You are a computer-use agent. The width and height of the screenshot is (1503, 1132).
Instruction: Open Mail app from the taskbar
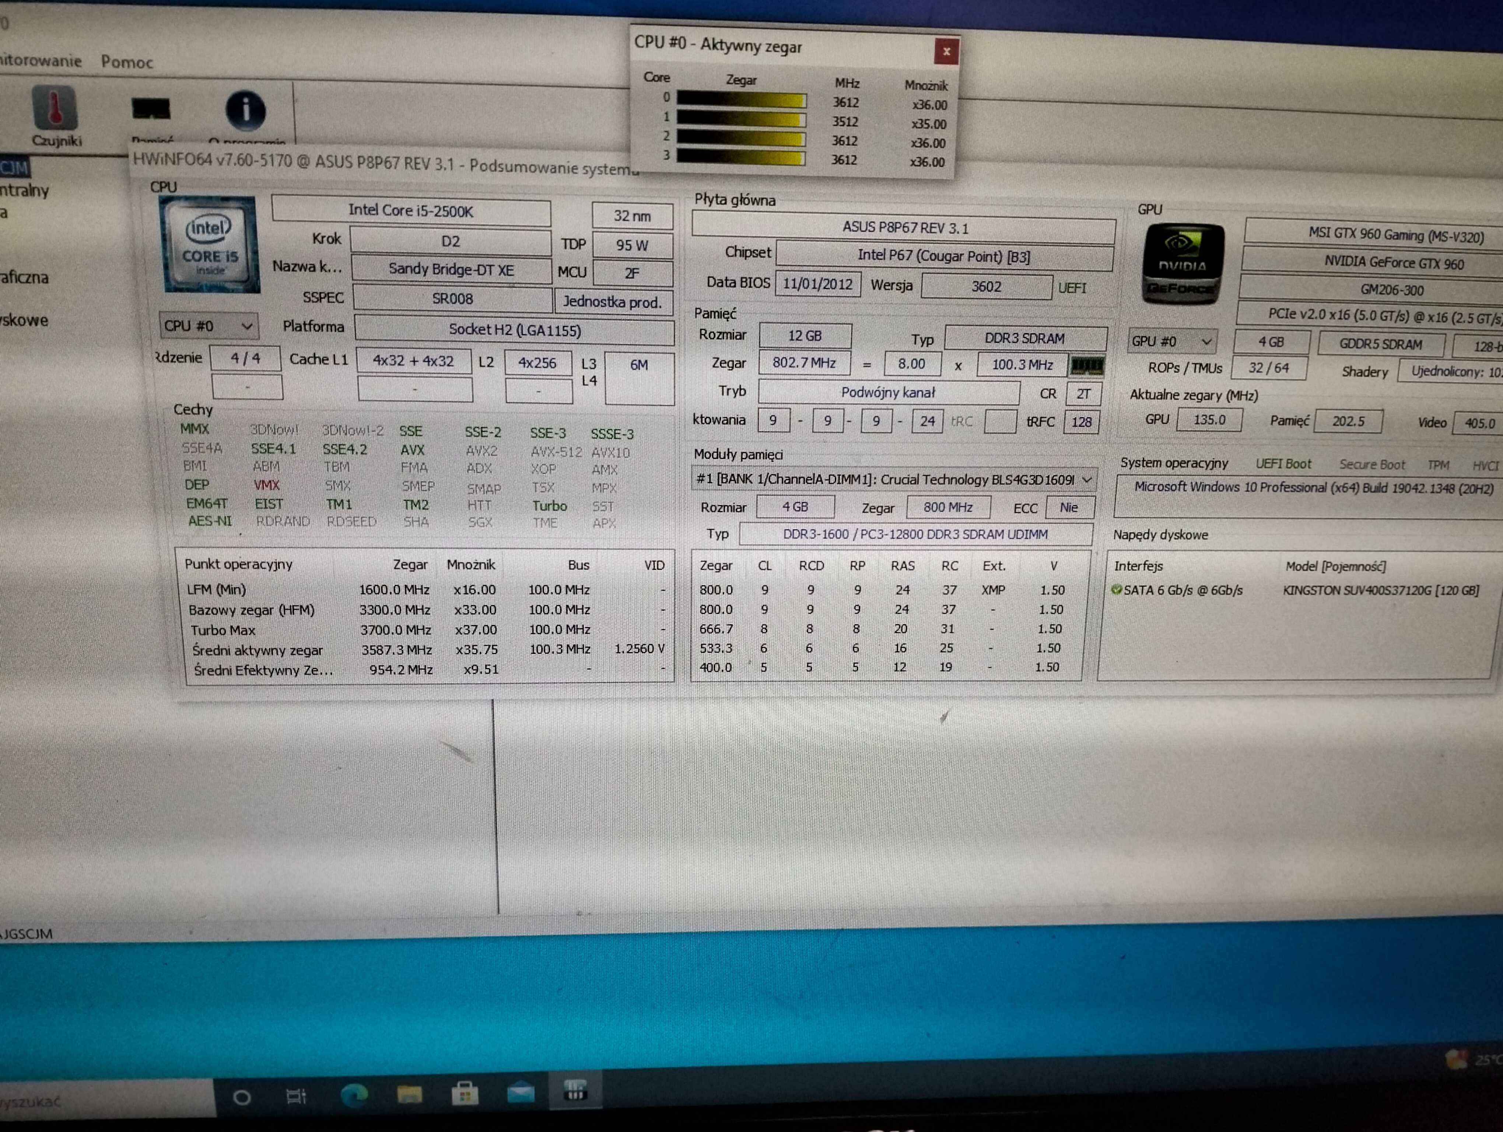[521, 1093]
